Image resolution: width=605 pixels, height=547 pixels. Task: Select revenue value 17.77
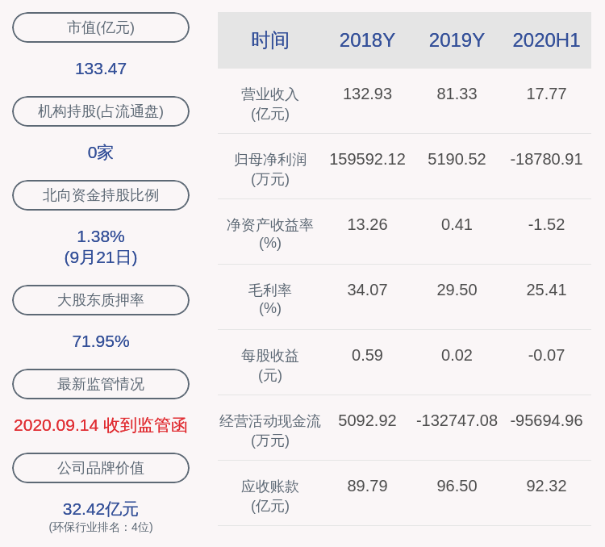click(546, 94)
